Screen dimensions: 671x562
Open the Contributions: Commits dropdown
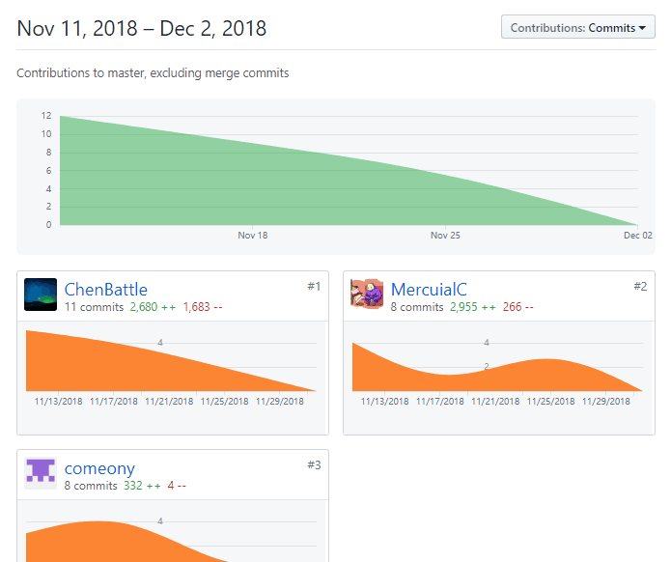coord(577,27)
